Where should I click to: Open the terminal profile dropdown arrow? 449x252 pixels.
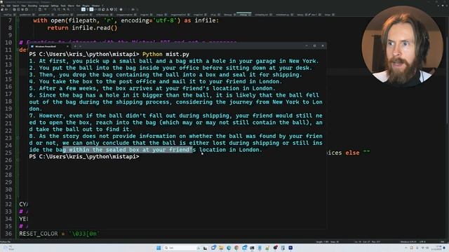81,46
